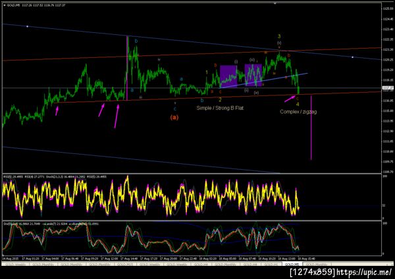395x279 pixels.
Task: Click the RSI indicator values label
Action: [x=55, y=177]
